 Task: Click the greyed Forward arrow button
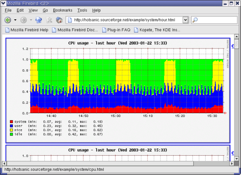click(24, 20)
